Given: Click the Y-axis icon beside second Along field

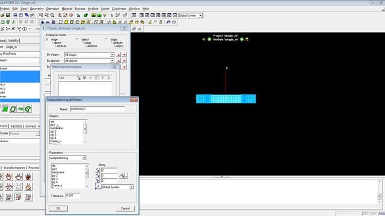Looking at the screenshot, I should 97,175.
